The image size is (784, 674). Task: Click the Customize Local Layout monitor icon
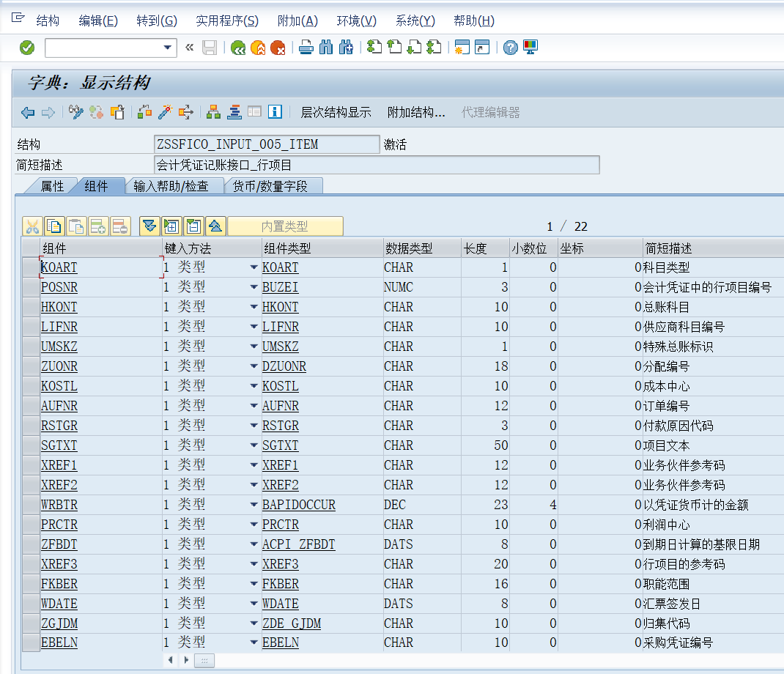530,48
